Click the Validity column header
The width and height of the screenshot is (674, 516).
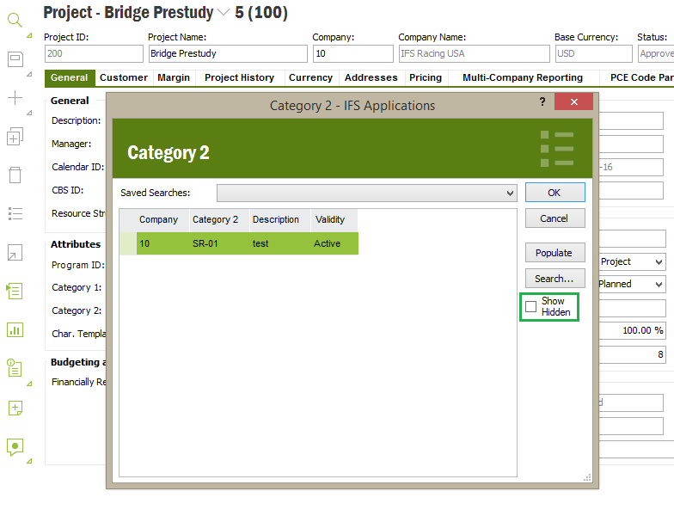pos(334,220)
